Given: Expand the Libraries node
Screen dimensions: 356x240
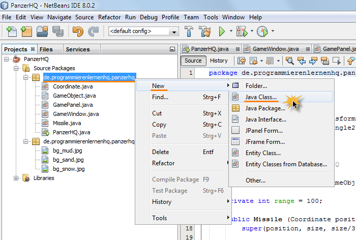Looking at the screenshot, I should coord(16,178).
